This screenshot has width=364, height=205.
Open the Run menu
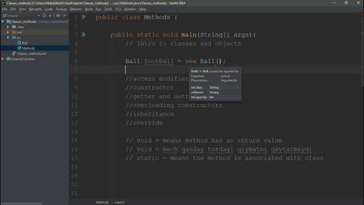pyautogui.click(x=98, y=9)
